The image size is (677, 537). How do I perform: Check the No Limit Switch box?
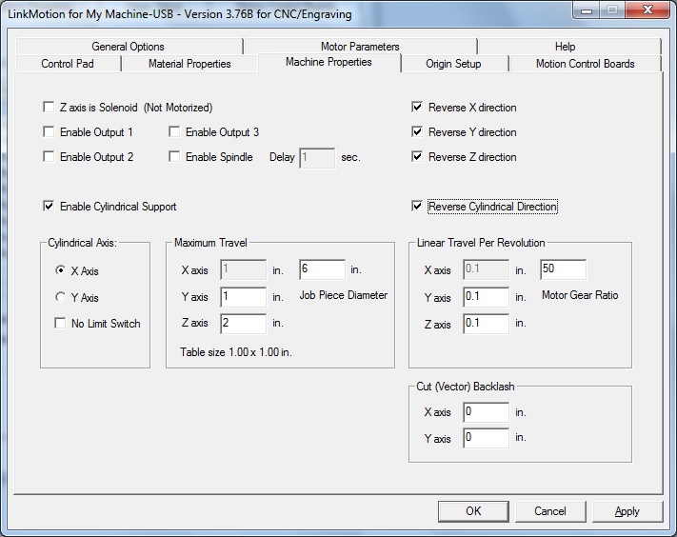pyautogui.click(x=60, y=324)
